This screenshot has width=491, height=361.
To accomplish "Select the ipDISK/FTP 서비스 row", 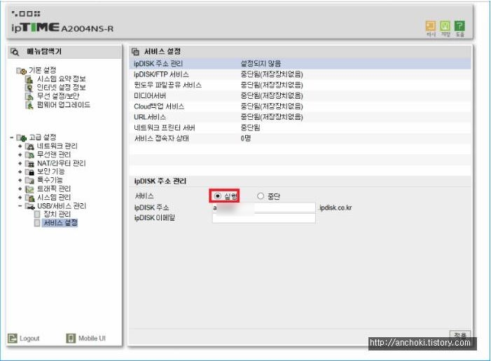I will [x=300, y=74].
